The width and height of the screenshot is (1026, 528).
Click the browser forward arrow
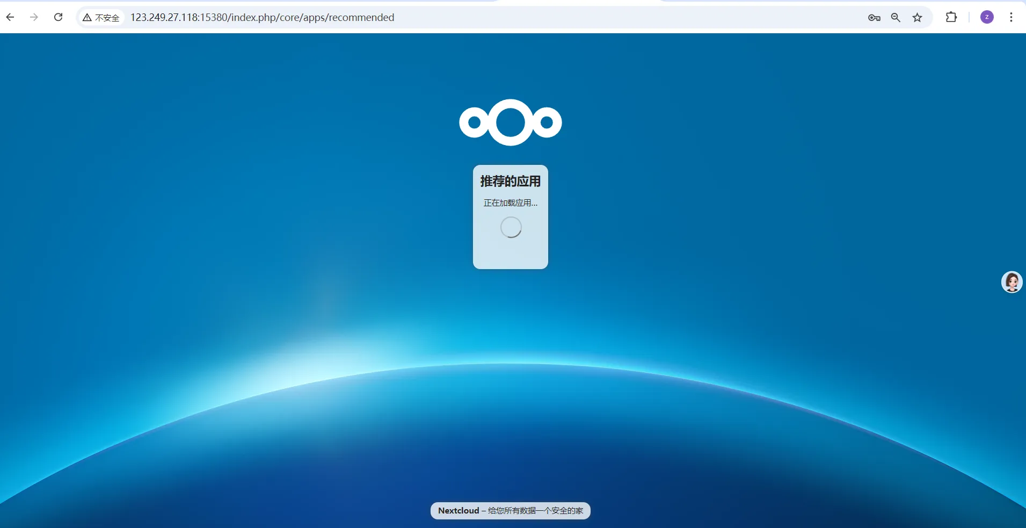(x=34, y=17)
